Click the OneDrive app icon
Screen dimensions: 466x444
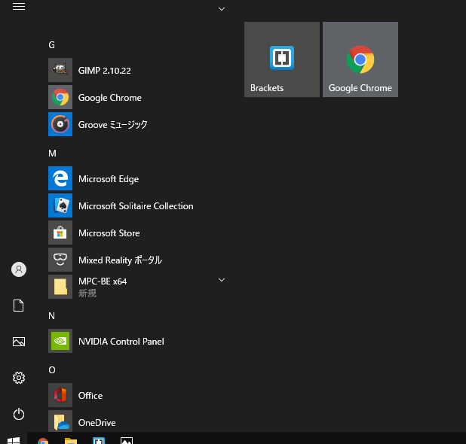click(x=60, y=421)
